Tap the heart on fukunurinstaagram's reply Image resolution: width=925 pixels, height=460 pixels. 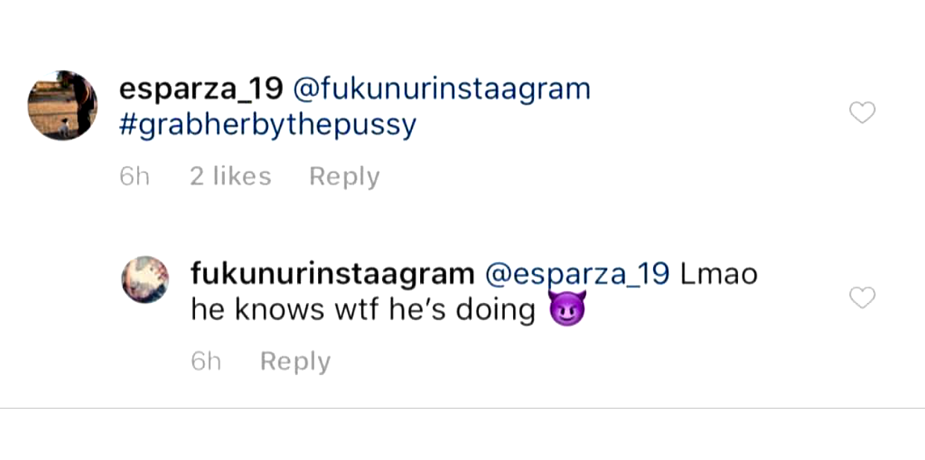[x=862, y=298]
